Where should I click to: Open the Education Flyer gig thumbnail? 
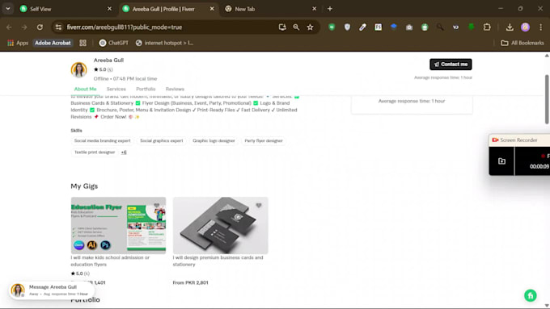[x=118, y=225]
